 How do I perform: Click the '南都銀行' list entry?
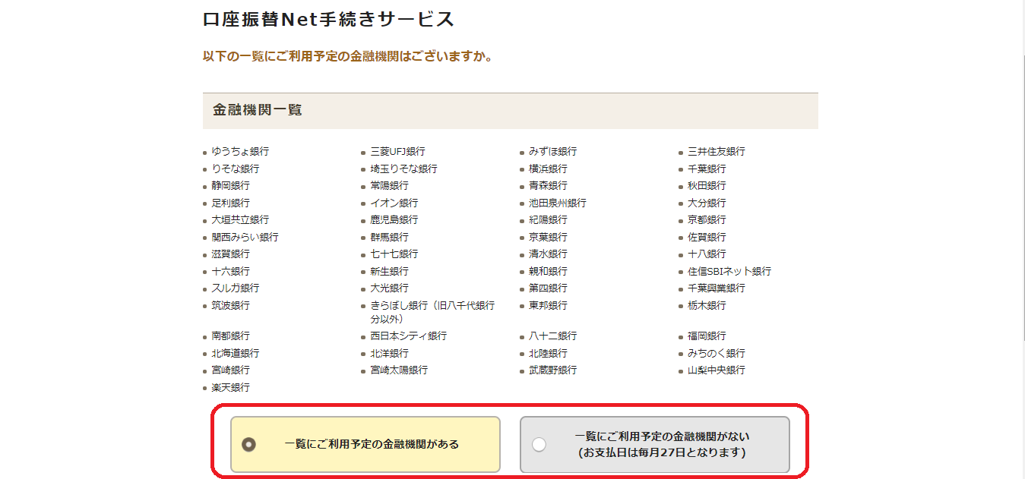230,336
